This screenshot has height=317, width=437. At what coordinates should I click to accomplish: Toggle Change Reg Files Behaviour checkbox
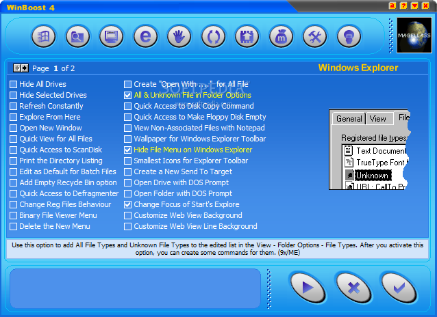click(x=13, y=205)
